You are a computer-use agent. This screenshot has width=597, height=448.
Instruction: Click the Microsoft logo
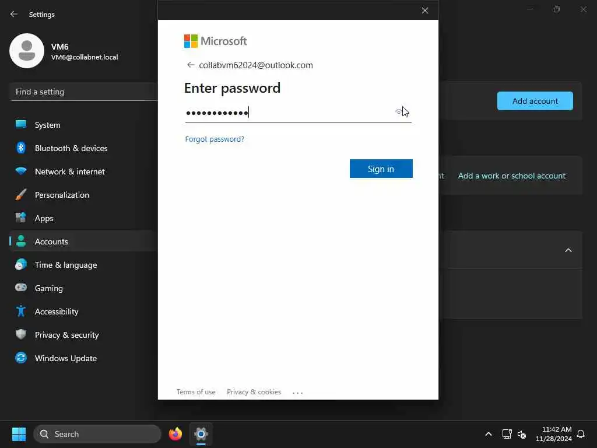coord(216,41)
